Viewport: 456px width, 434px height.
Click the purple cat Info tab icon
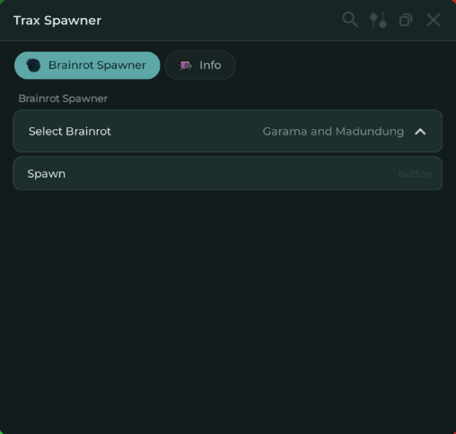pyautogui.click(x=185, y=65)
